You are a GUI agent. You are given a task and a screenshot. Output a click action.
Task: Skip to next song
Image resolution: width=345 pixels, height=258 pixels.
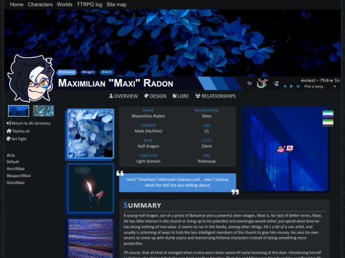click(298, 87)
